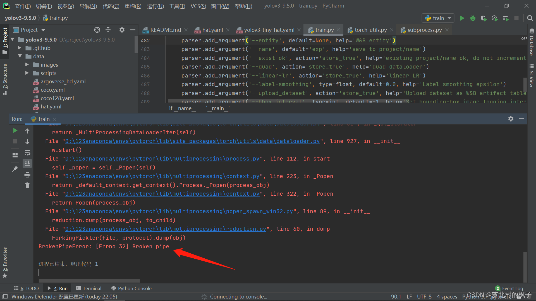Start debugging with the bug icon
Screen dimensions: 536x301
[473, 18]
